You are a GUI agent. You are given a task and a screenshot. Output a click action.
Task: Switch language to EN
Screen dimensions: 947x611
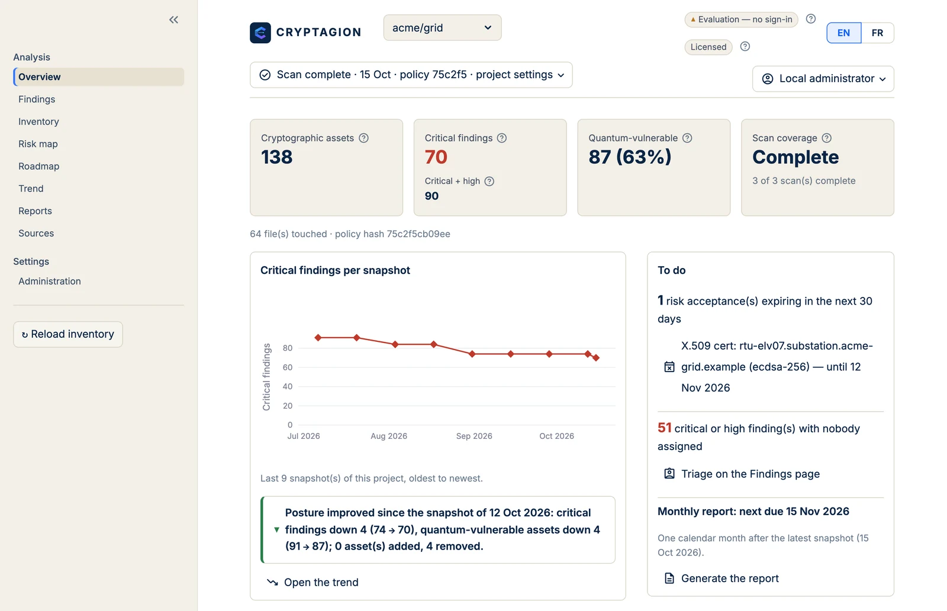coord(844,33)
